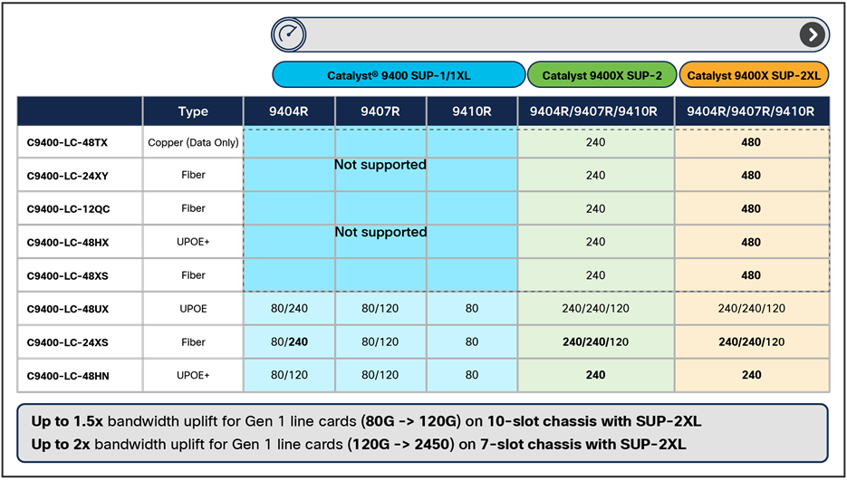This screenshot has width=847, height=481.
Task: Click the 9404R column header
Action: (289, 111)
